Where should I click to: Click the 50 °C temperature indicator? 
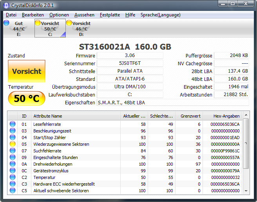click(27, 98)
